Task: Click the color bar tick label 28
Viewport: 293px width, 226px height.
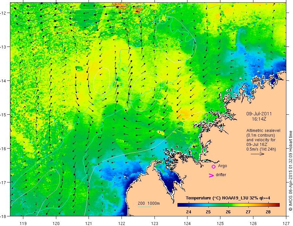Action: [x=268, y=212]
